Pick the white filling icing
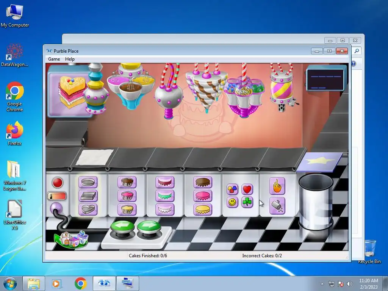Screen dimensions: 388x291 pyautogui.click(x=165, y=209)
